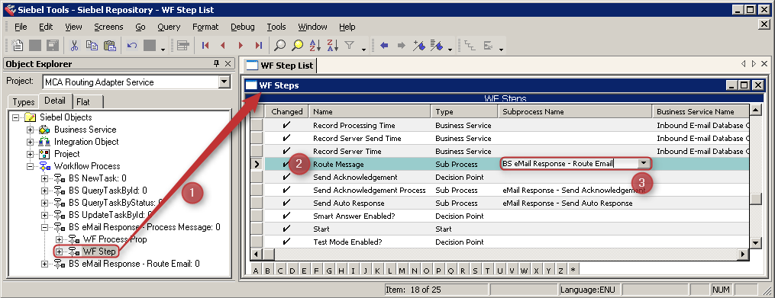The height and width of the screenshot is (298, 775).
Task: Click the vertical scrollbar down arrow
Action: (x=756, y=242)
